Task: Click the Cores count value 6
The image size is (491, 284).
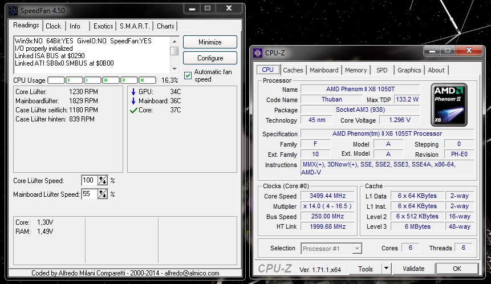Action: (411, 248)
